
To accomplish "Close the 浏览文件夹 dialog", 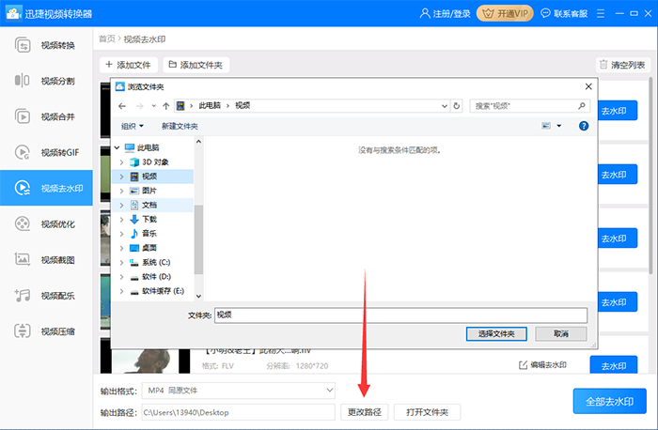I will click(588, 86).
